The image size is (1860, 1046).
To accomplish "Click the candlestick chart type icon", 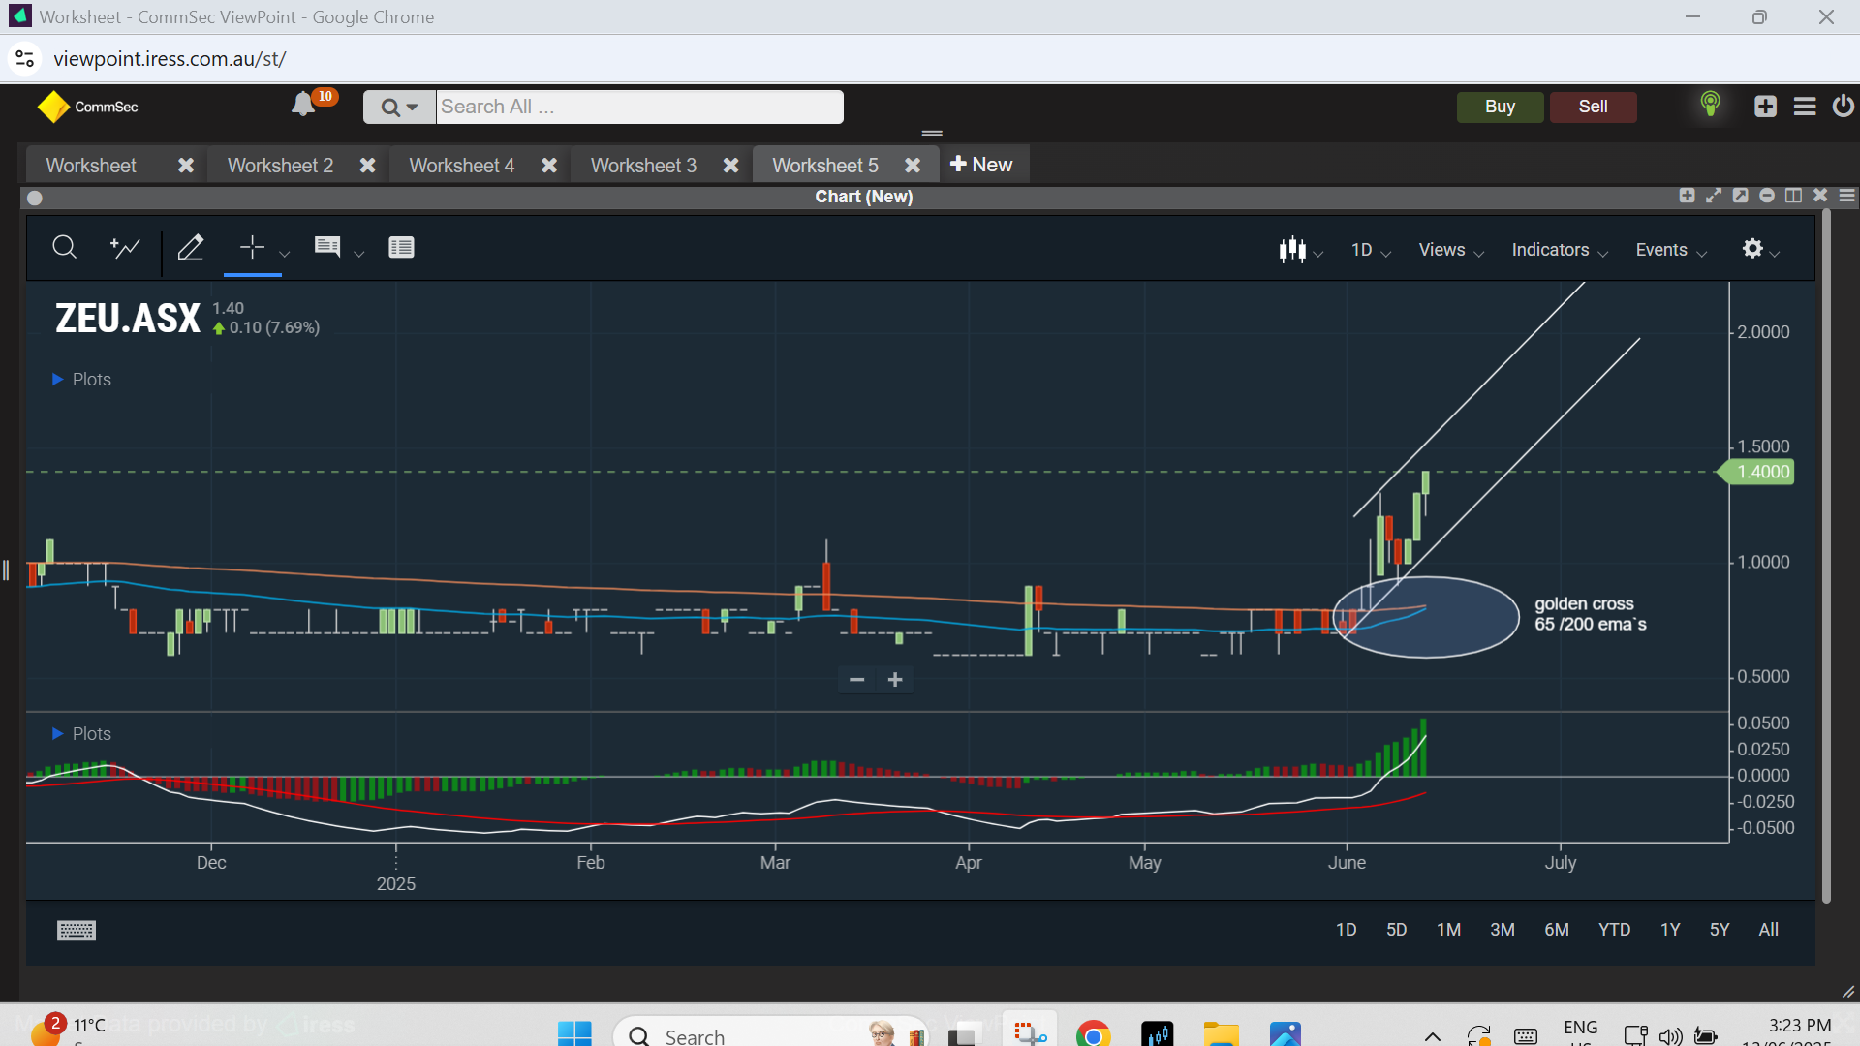I will pos(1292,250).
